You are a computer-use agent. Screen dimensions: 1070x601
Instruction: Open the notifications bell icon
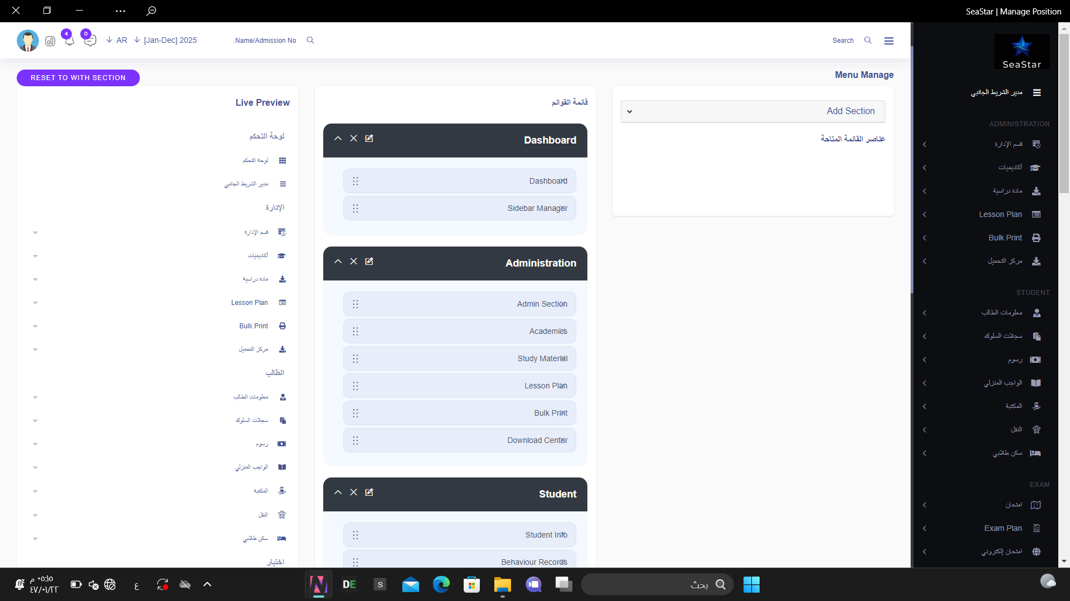[x=69, y=41]
